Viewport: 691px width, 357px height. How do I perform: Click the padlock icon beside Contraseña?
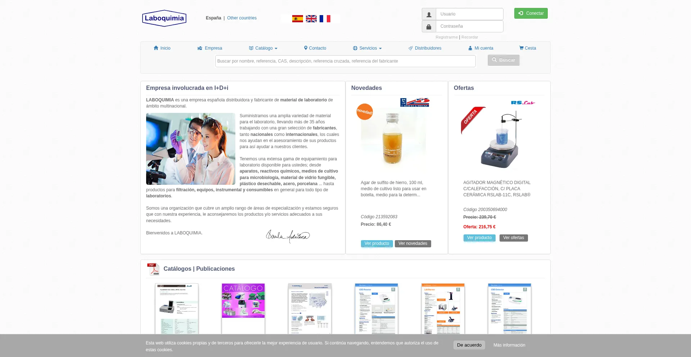click(x=429, y=27)
